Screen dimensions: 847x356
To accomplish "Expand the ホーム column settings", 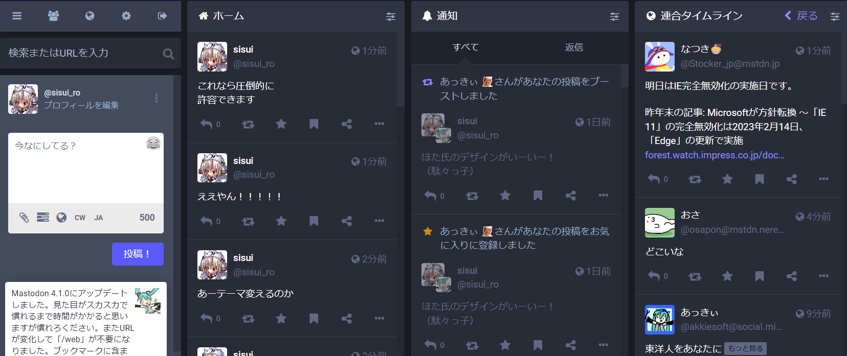I will 391,17.
